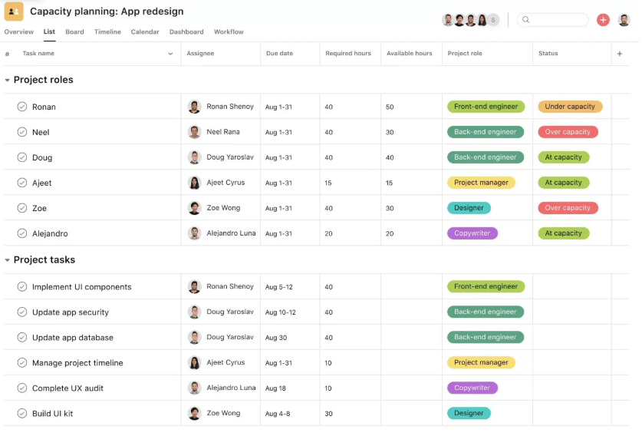Screen dimensions: 642x436
Task: Click the Required hours column header
Action: pyautogui.click(x=348, y=54)
